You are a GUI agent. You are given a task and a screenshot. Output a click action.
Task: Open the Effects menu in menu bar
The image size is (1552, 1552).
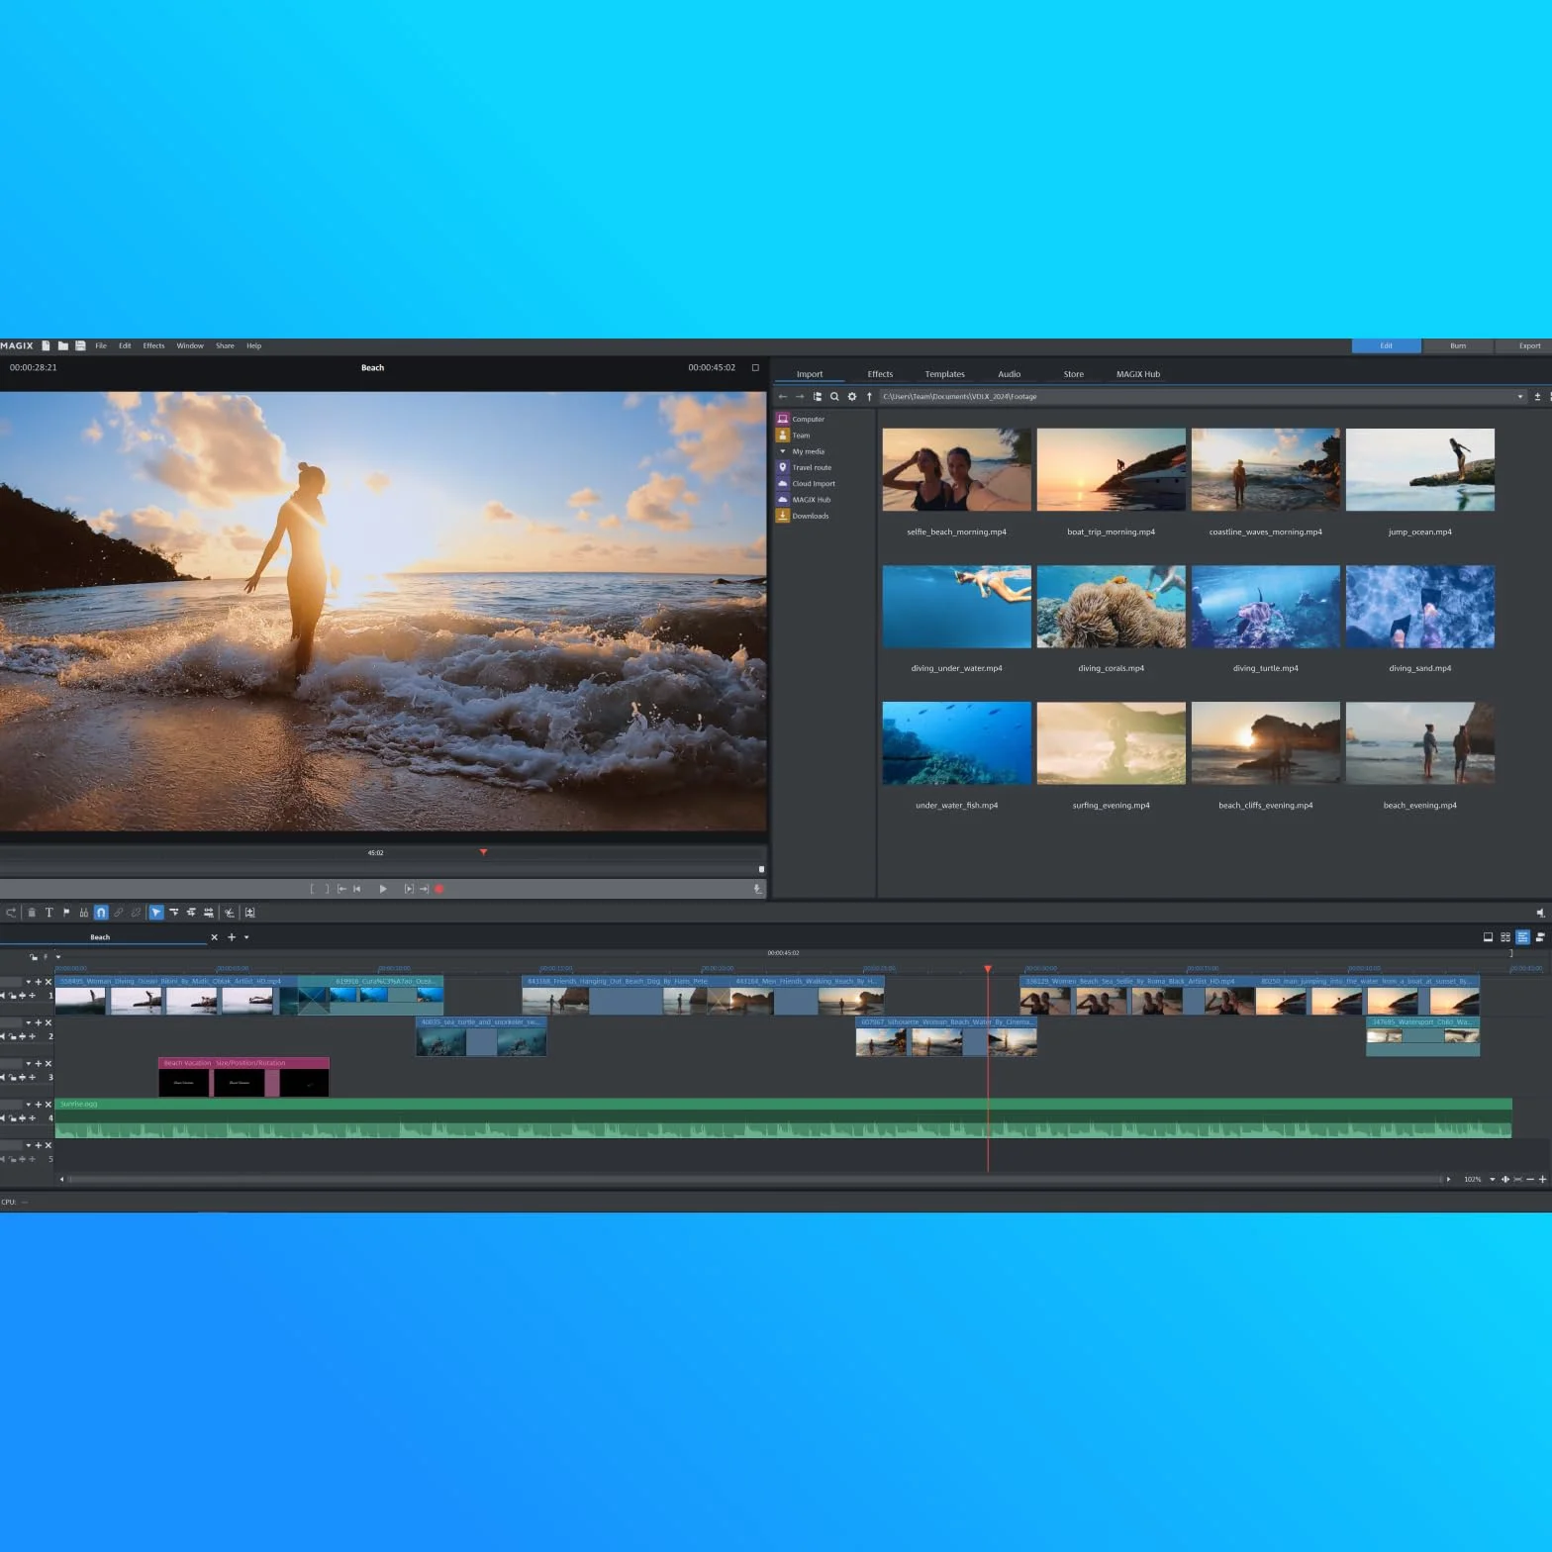[153, 345]
